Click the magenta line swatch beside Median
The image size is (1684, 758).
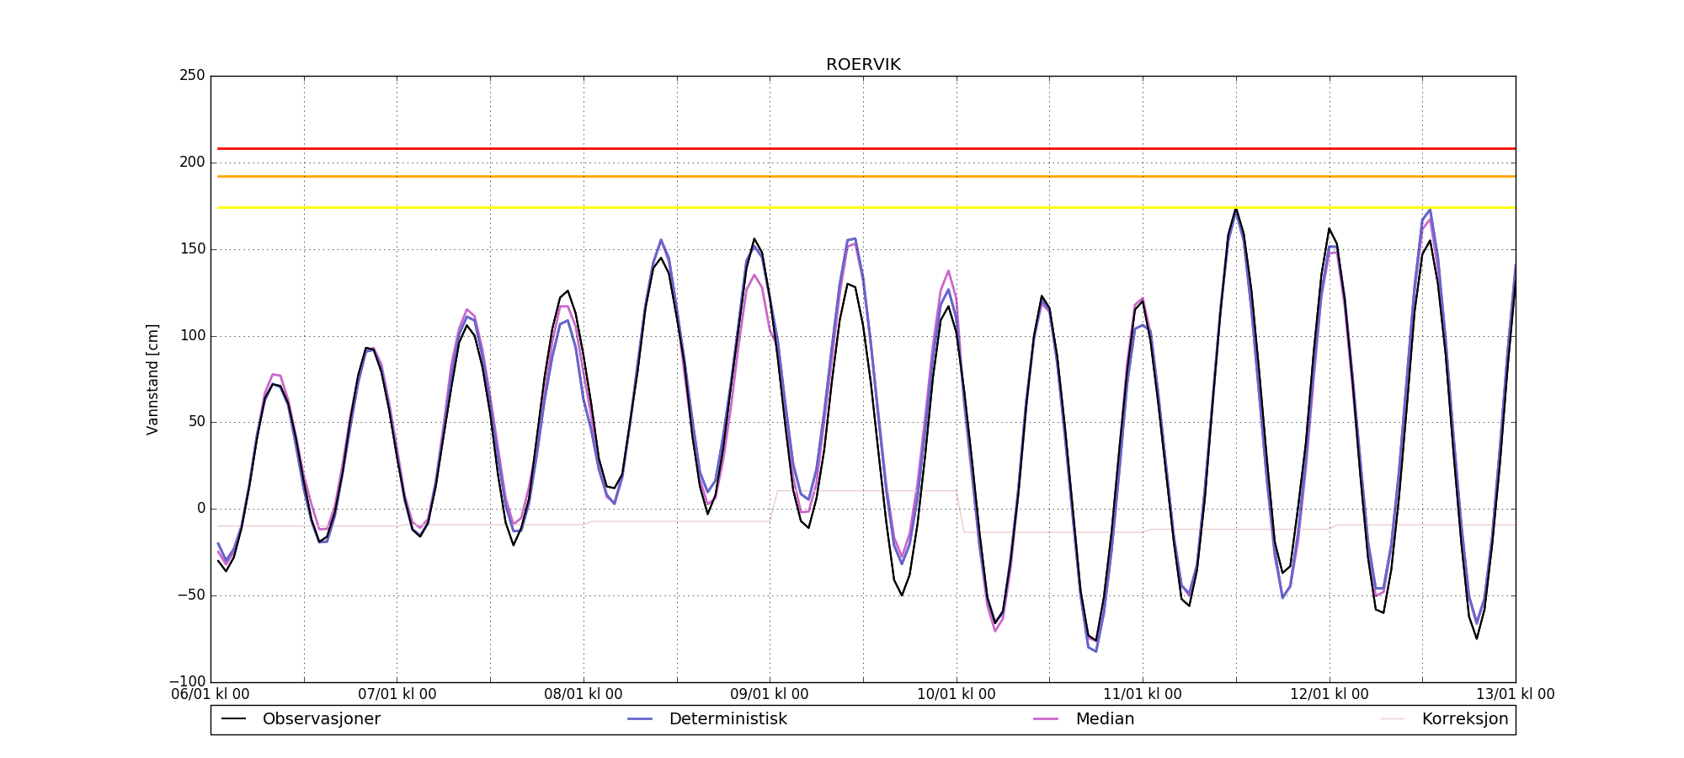(x=1046, y=719)
